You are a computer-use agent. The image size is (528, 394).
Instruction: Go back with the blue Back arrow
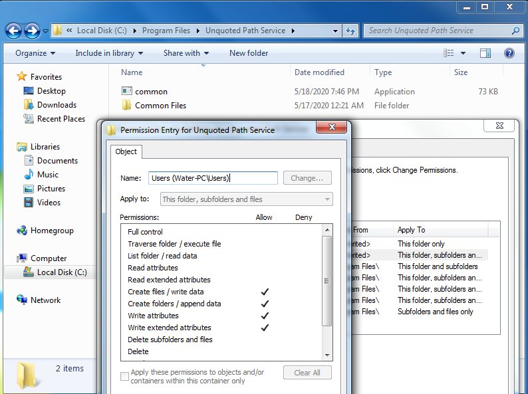[13, 31]
